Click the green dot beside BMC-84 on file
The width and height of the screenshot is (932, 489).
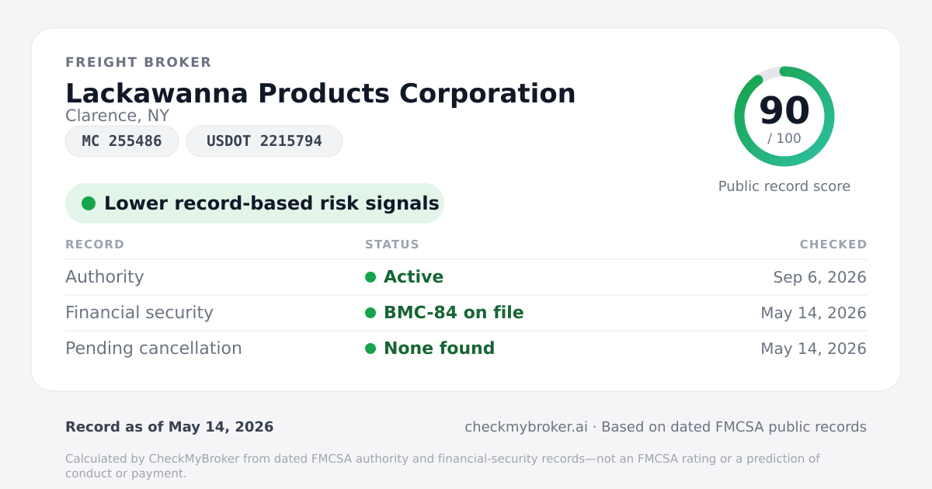(x=370, y=313)
